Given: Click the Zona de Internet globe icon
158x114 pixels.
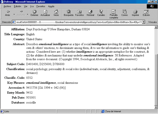Looking at the screenshot, I should click(103, 111).
